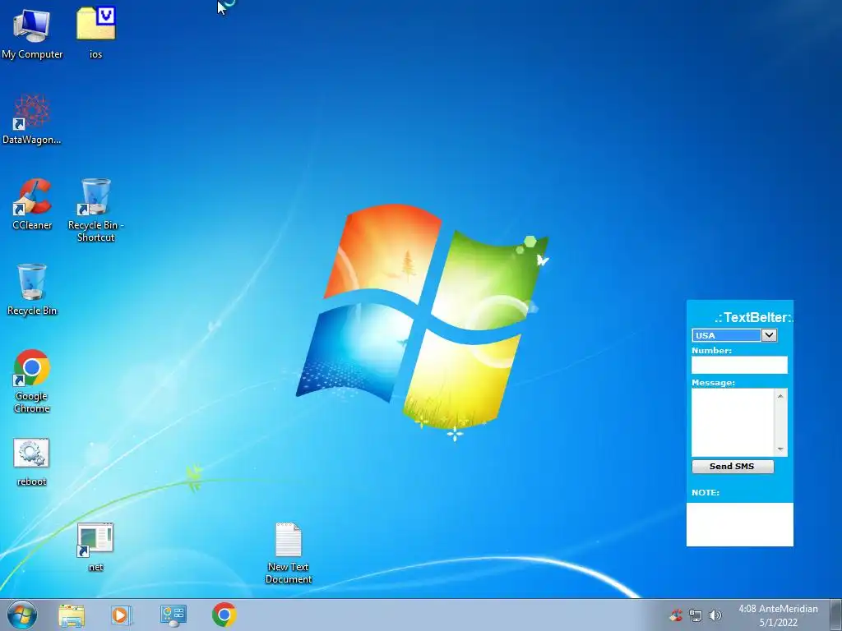Select the Google Chrome desktop shortcut

point(32,381)
